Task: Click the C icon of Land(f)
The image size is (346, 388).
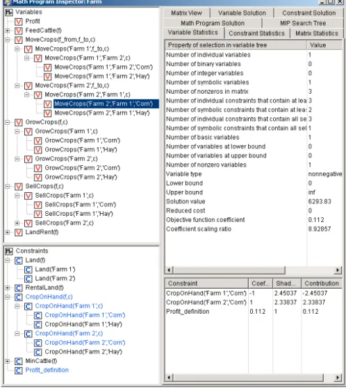Action: (x=19, y=260)
